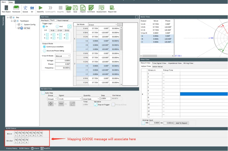Screen dimensions: 228x151
Task: Click the ellipsis button beside Set Mode
Action: (120, 25)
